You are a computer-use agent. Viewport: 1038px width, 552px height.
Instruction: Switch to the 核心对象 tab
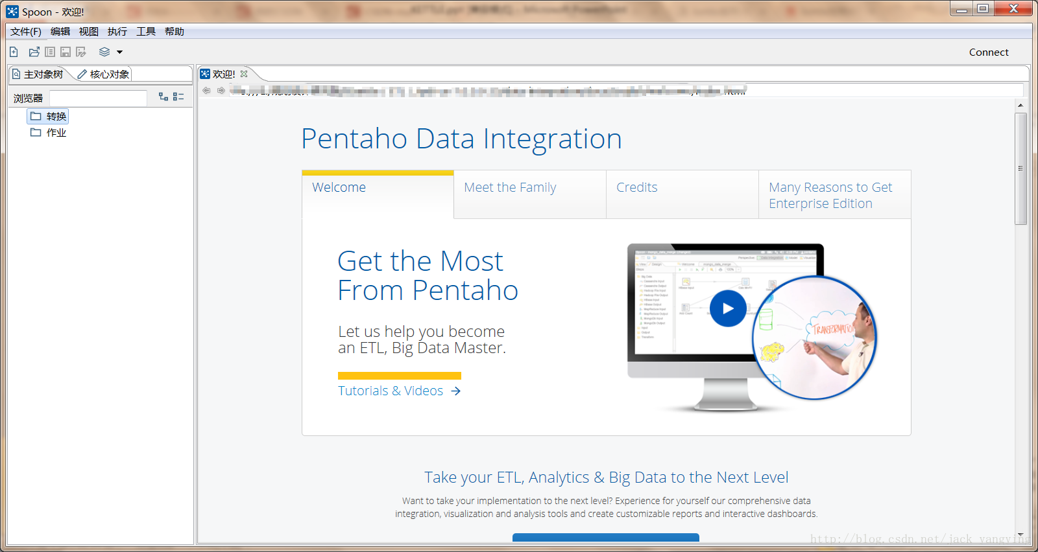[104, 75]
